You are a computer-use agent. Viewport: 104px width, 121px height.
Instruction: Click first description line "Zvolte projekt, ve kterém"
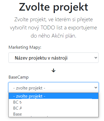tap(43, 19)
